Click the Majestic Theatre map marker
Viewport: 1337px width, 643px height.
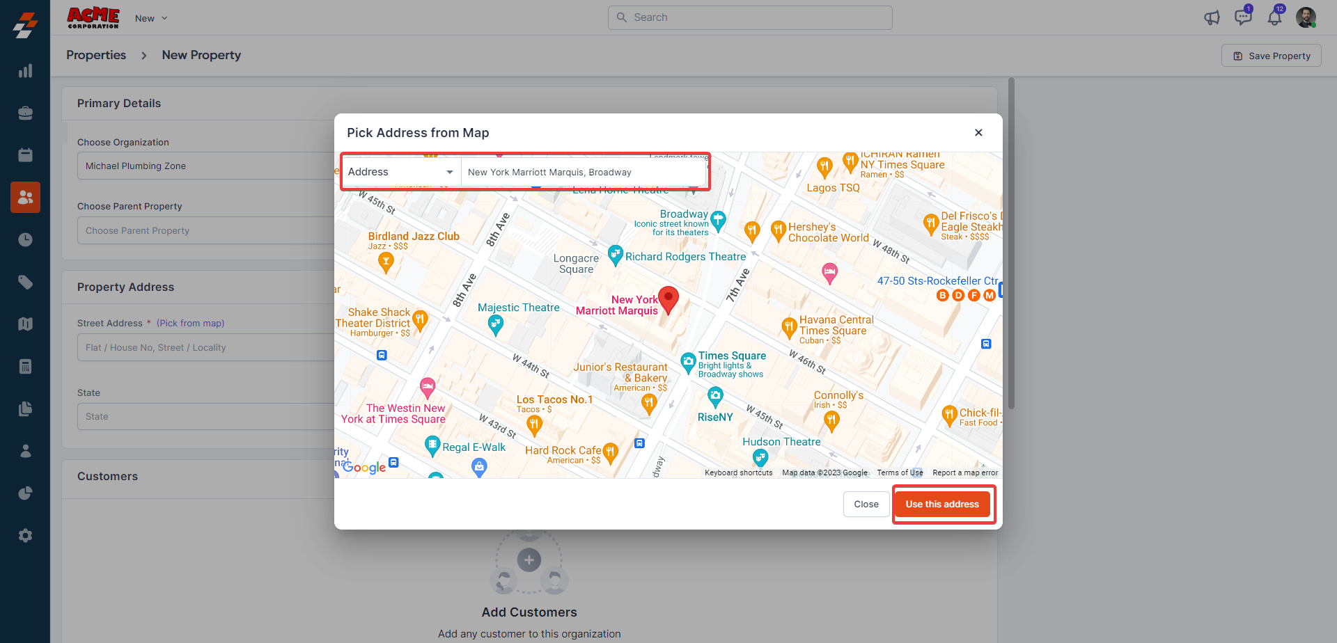coord(495,324)
